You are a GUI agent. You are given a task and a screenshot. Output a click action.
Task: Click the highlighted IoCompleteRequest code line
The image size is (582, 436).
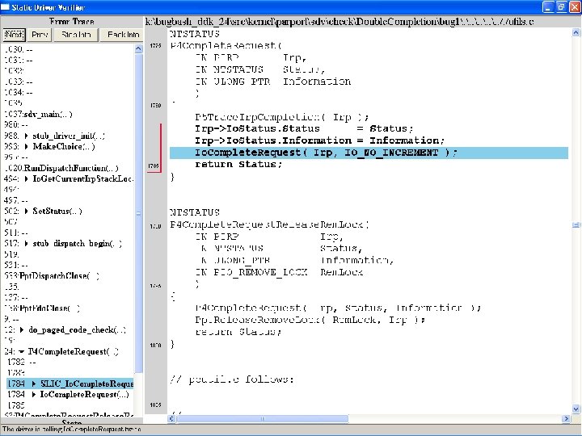coord(369,153)
